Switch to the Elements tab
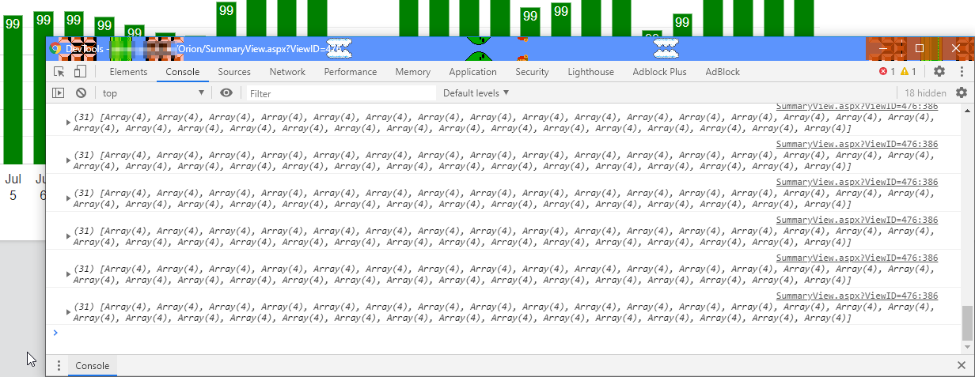975x377 pixels. [x=128, y=72]
